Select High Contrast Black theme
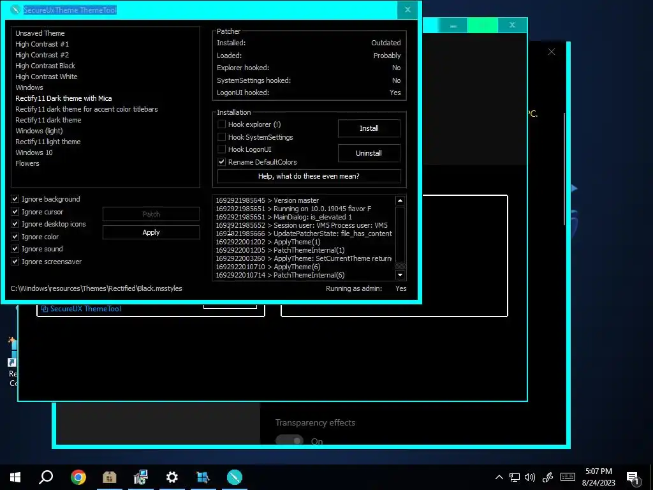Image resolution: width=653 pixels, height=490 pixels. (45, 66)
